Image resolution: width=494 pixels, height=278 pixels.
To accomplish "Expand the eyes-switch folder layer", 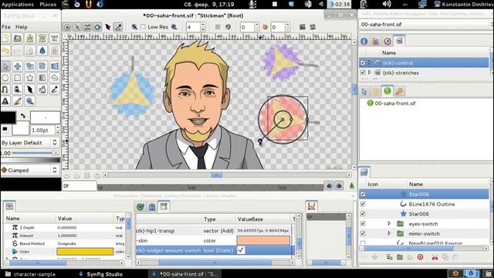I will 389,223.
